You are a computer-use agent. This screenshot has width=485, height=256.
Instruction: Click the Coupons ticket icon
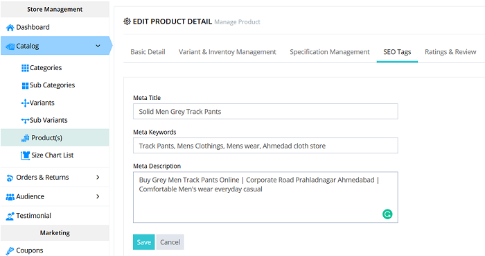pyautogui.click(x=10, y=250)
